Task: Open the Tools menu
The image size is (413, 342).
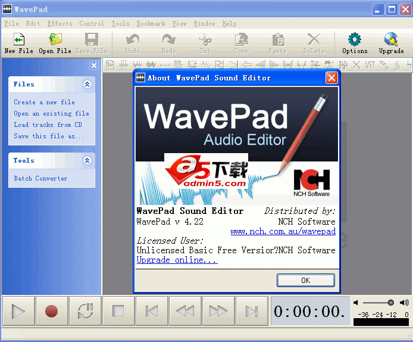Action: [x=120, y=23]
